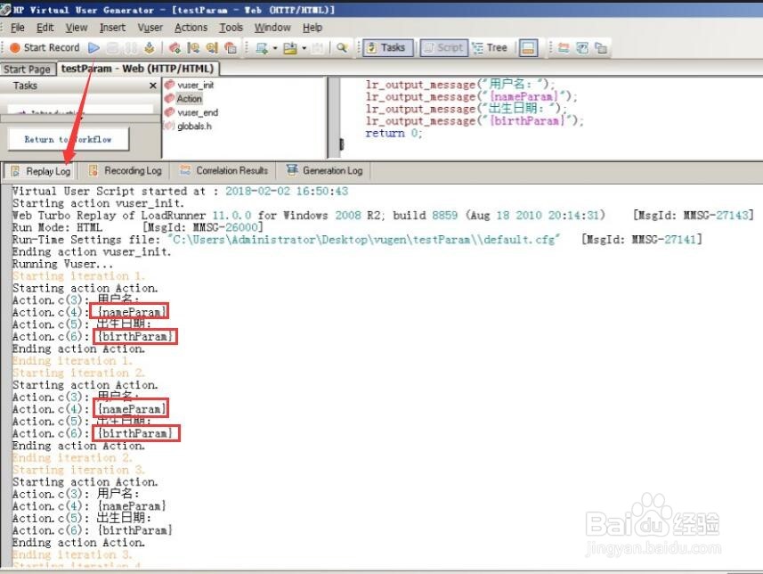Click the first magnifier toolbar icon

coord(193,47)
